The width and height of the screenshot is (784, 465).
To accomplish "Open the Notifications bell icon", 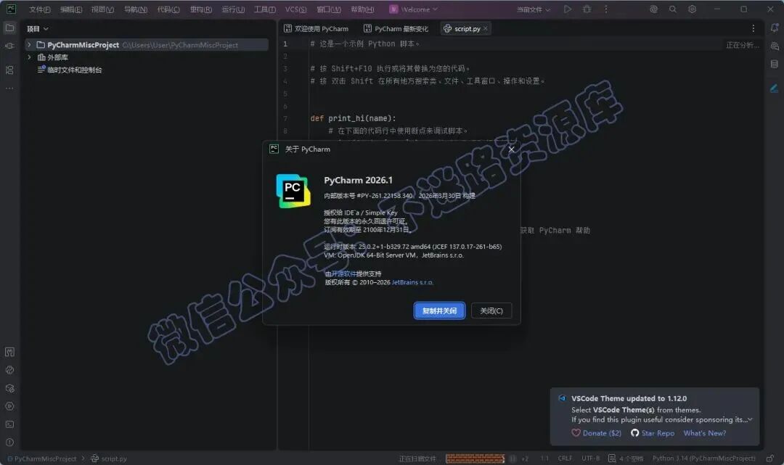I will (774, 28).
